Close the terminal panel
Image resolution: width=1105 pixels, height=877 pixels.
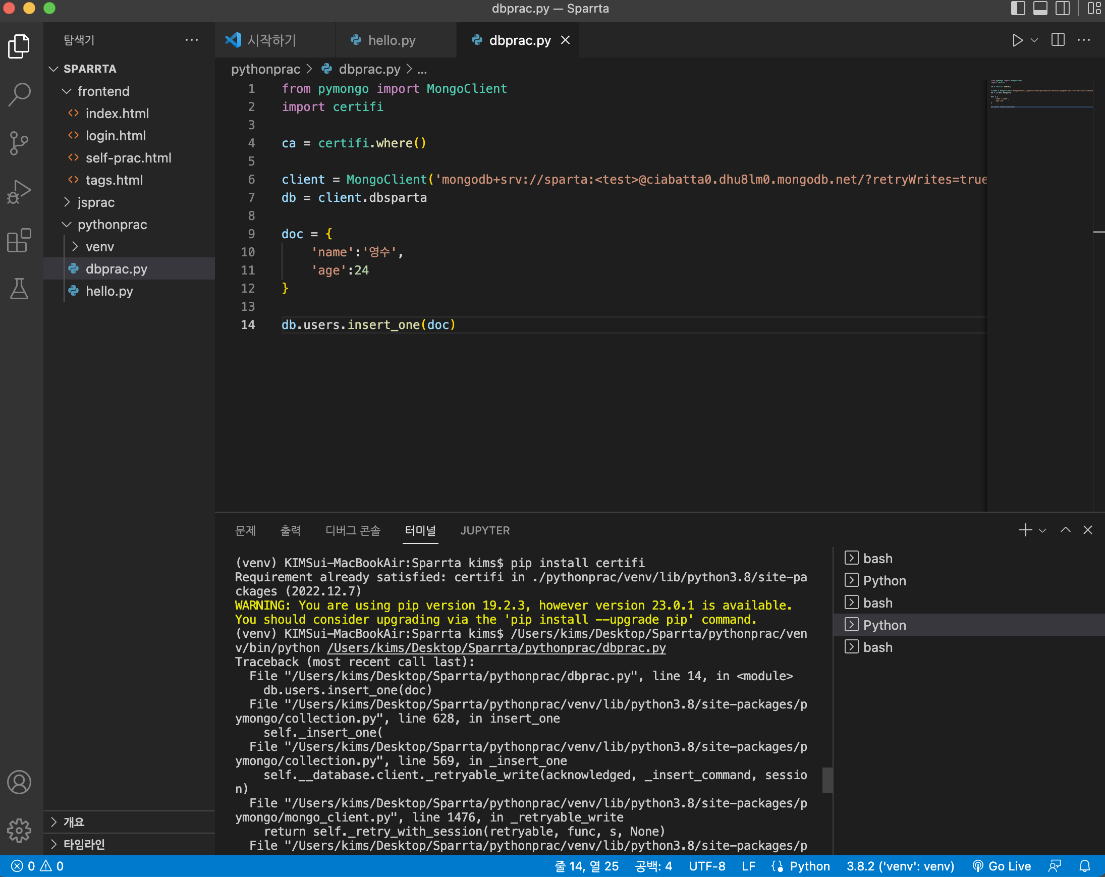click(1087, 530)
